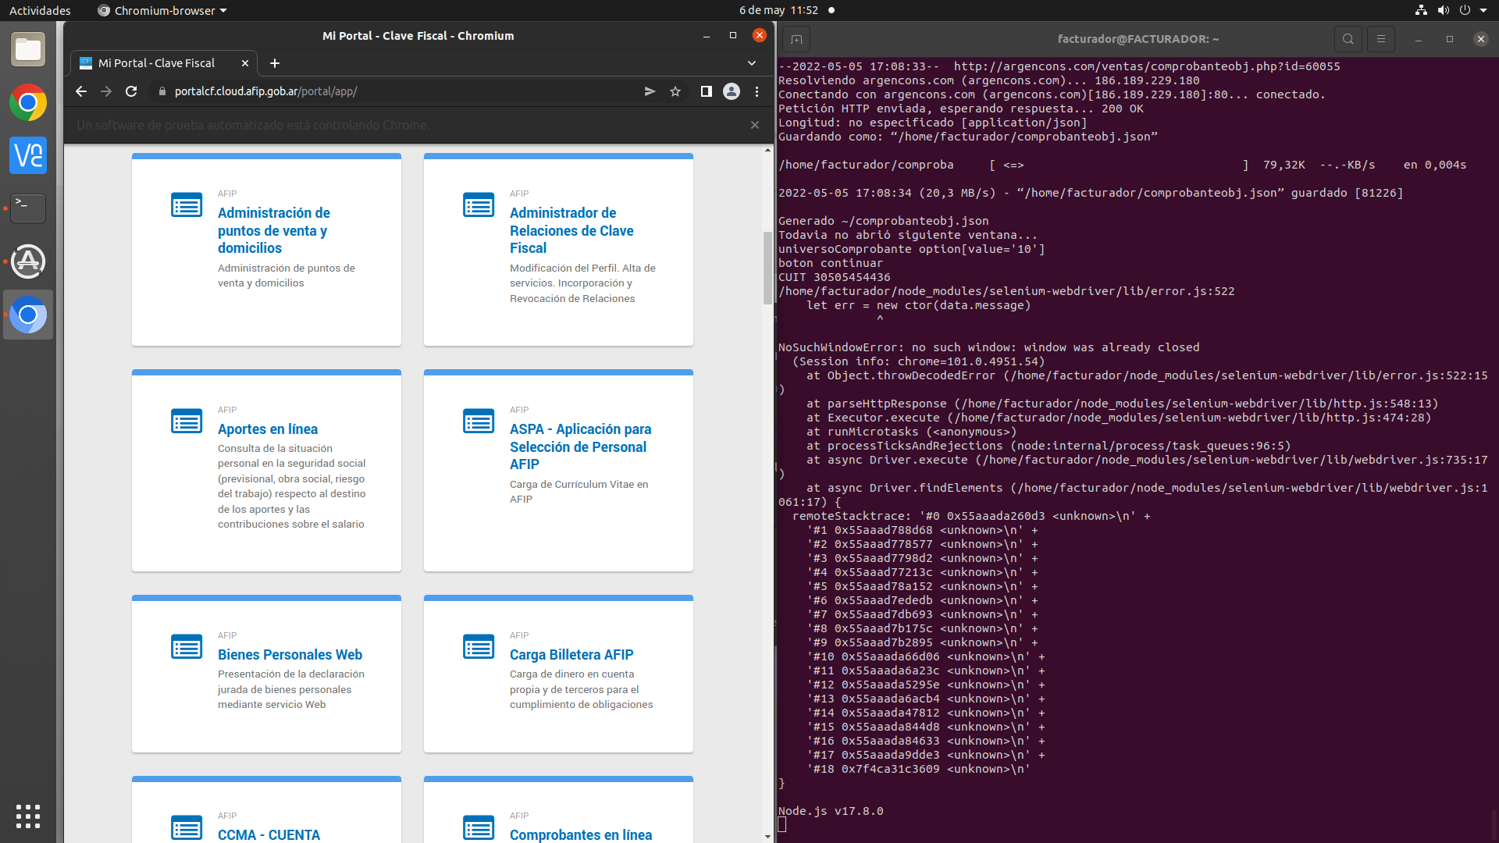Click the puntos de venta card icon
The width and height of the screenshot is (1499, 843).
(x=187, y=205)
